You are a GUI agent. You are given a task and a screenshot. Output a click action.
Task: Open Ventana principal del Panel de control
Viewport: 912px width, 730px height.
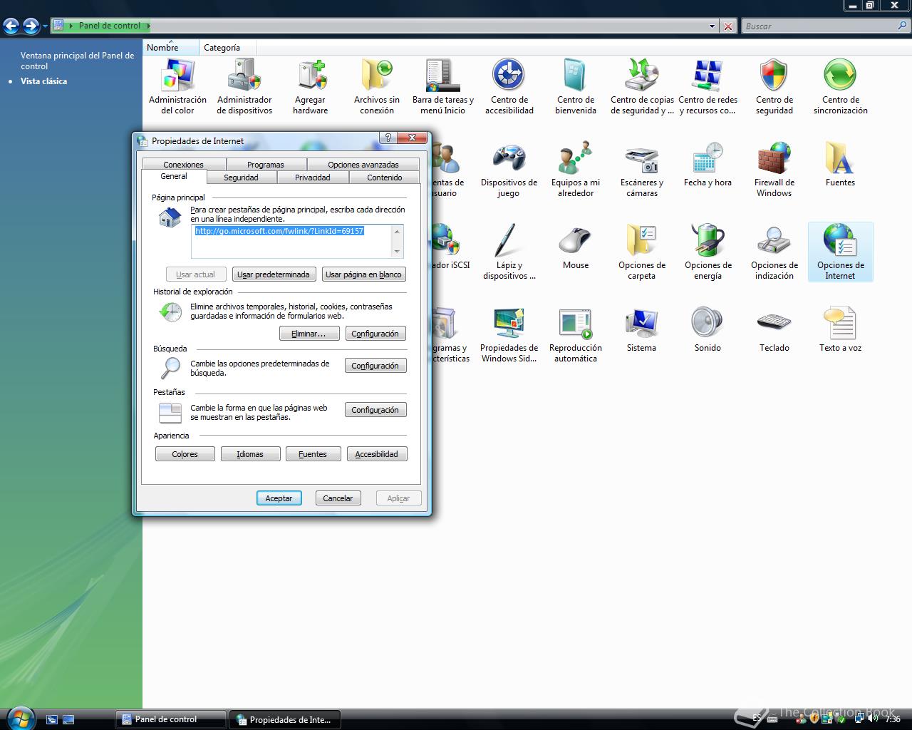point(77,61)
